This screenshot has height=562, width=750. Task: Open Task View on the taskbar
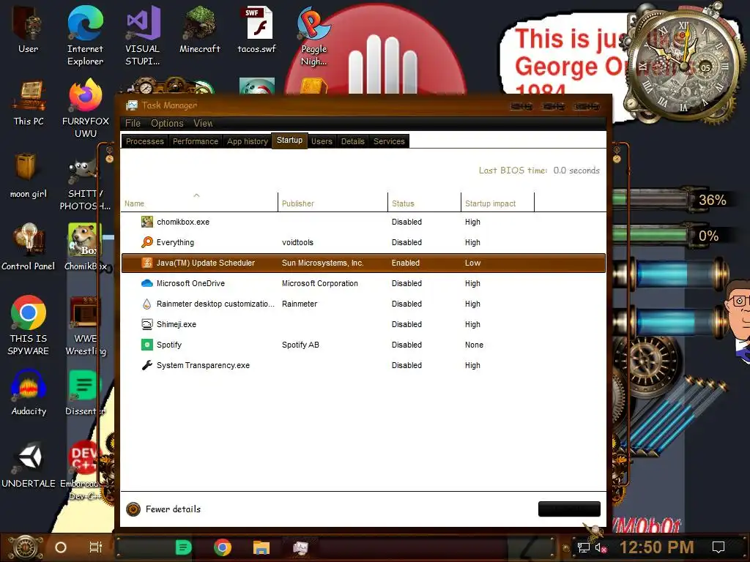(96, 547)
